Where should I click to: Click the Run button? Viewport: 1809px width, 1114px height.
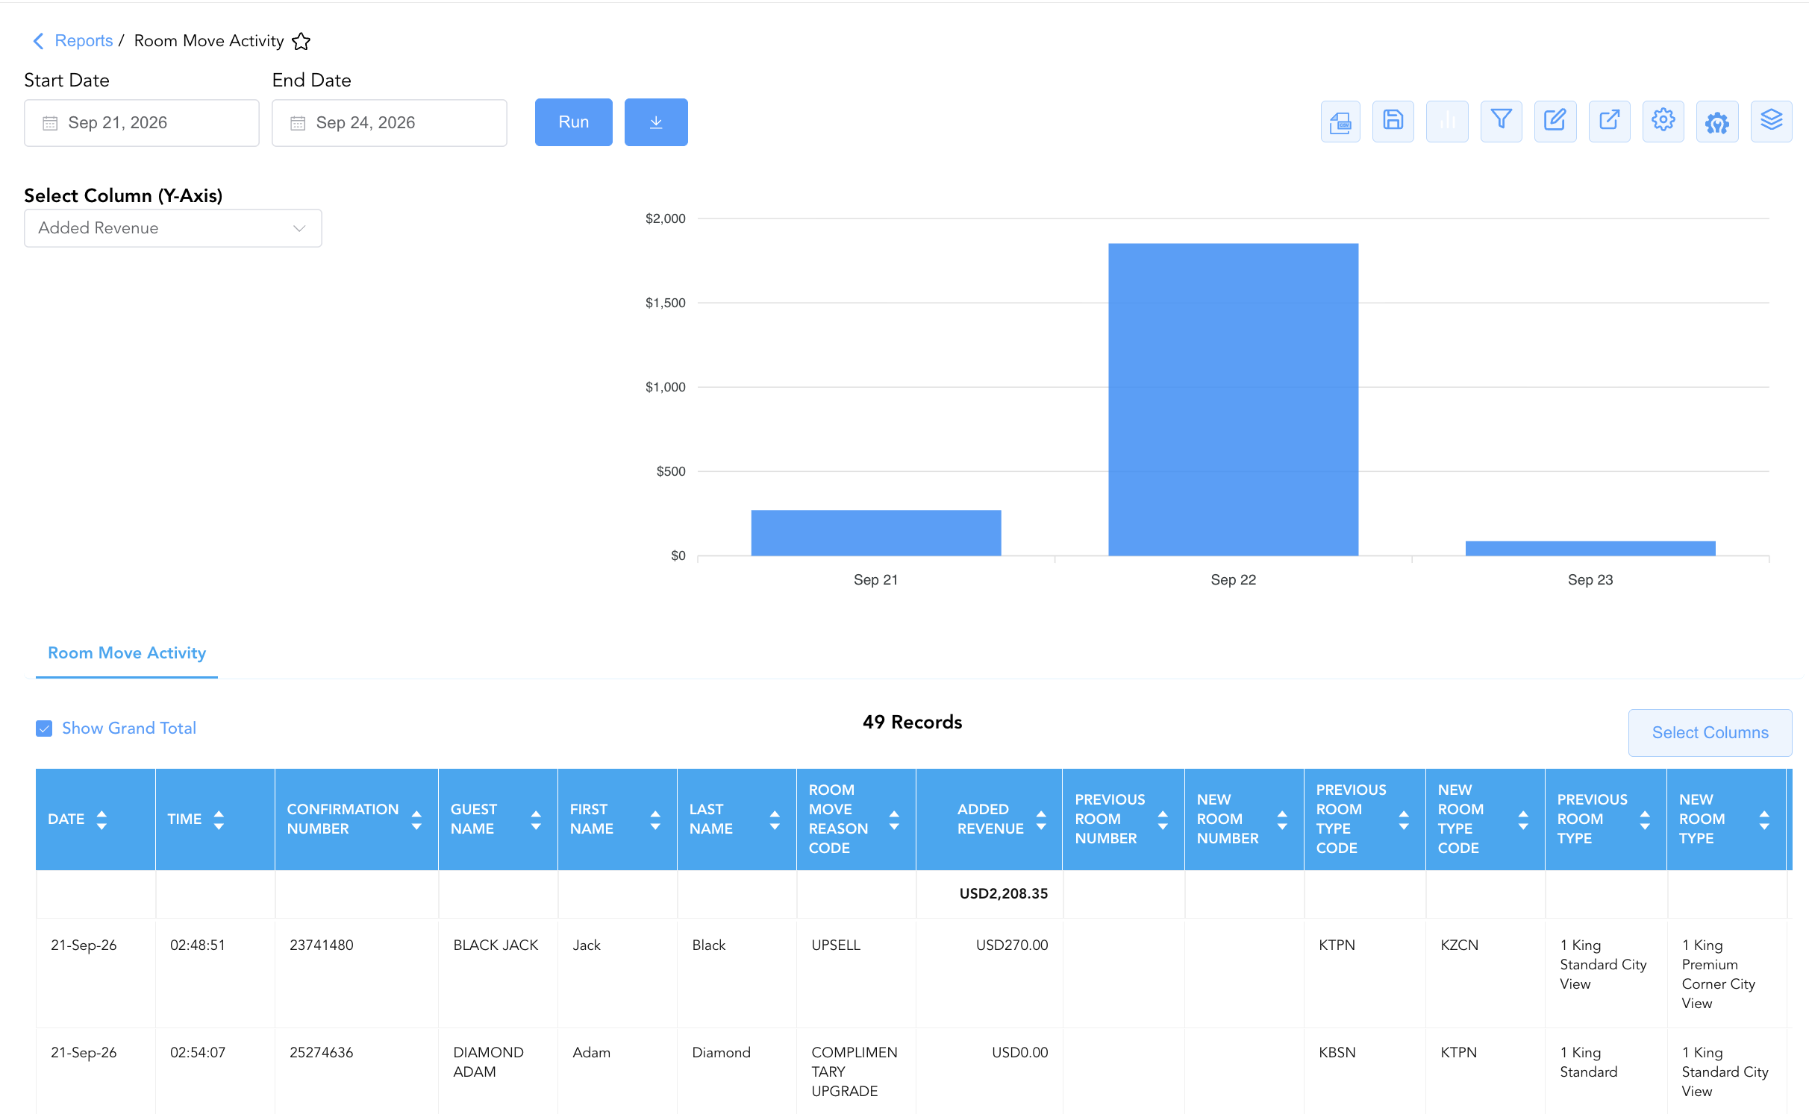tap(574, 122)
